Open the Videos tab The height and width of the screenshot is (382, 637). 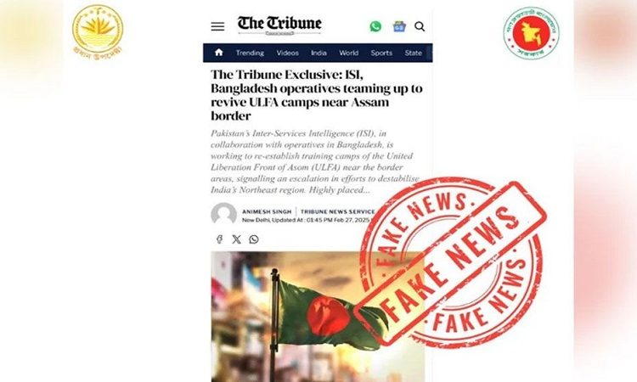click(288, 53)
